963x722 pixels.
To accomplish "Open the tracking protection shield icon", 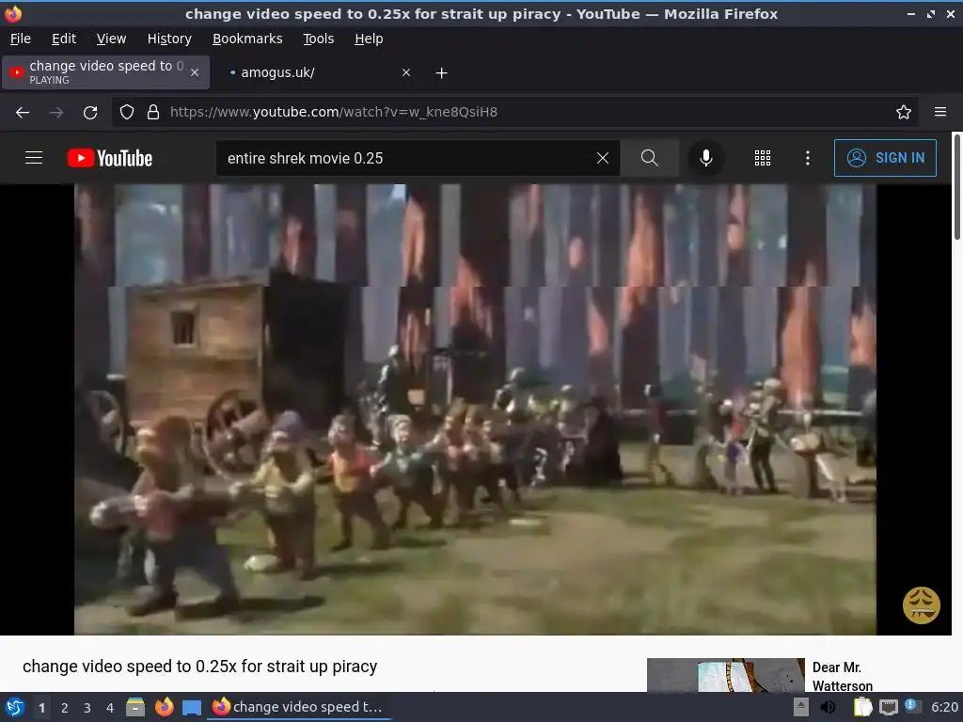I will click(x=127, y=112).
